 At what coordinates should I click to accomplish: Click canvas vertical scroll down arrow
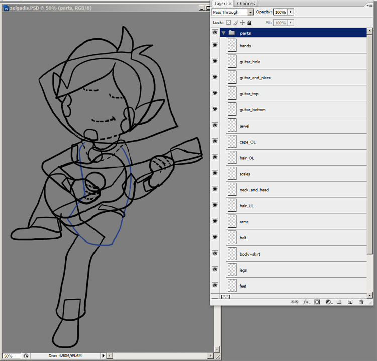tap(217, 349)
